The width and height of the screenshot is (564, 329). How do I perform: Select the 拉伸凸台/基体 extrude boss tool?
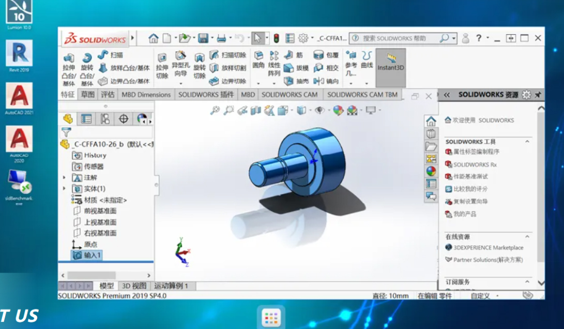(x=69, y=69)
